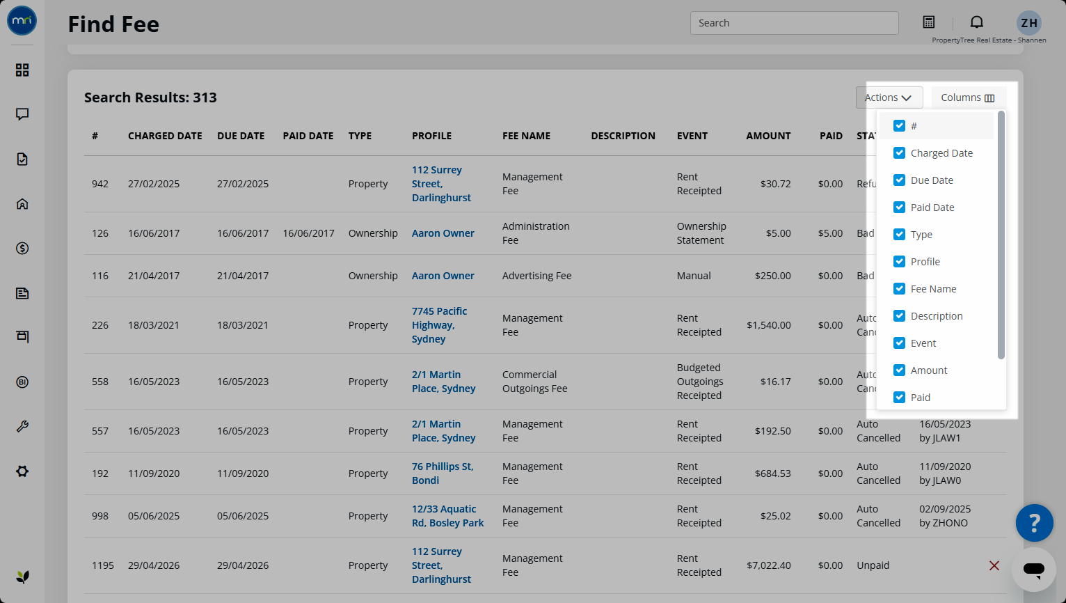Open the messages chat bubble sidebar icon
Image resolution: width=1066 pixels, height=603 pixels.
pos(22,114)
